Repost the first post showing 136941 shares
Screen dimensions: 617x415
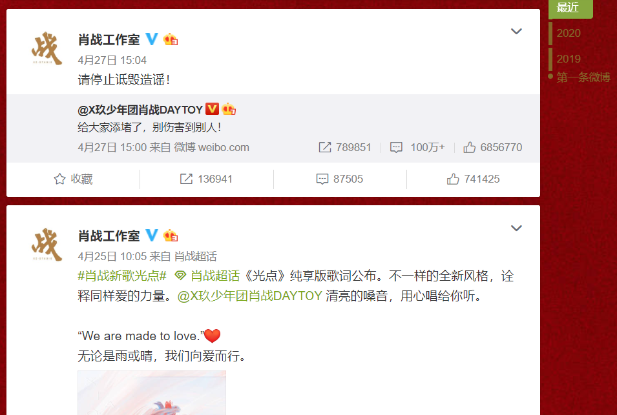point(206,179)
